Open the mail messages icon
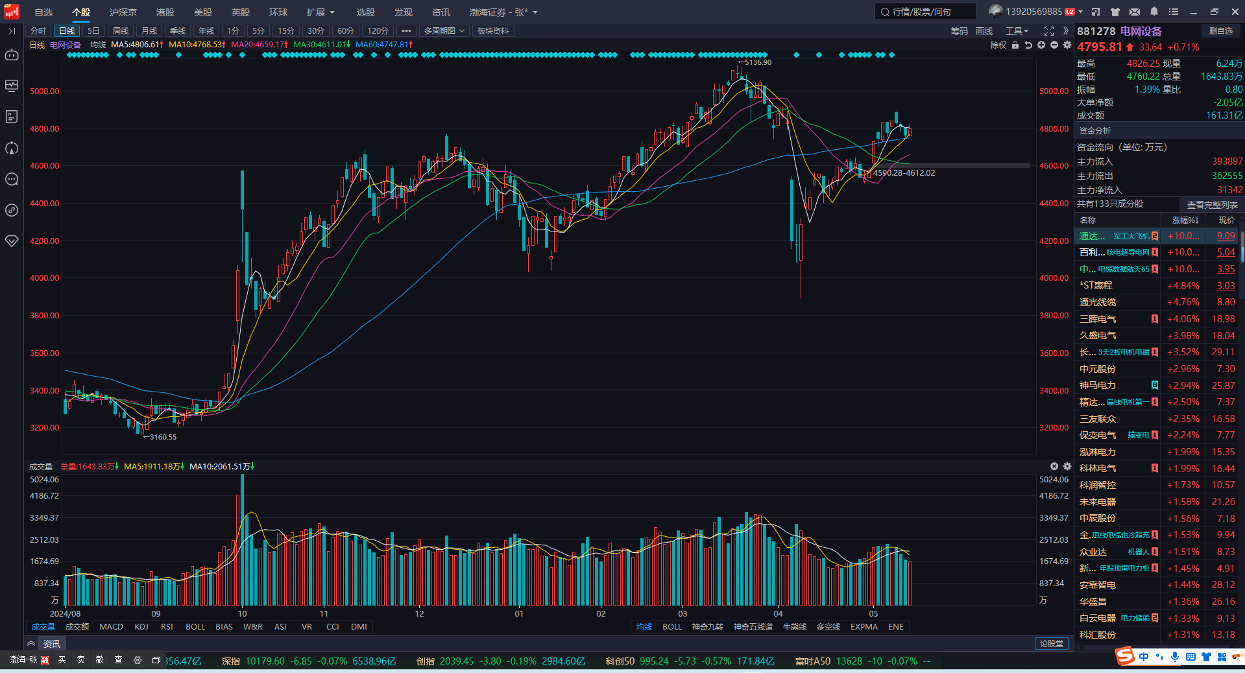This screenshot has height=673, width=1245. point(1135,12)
